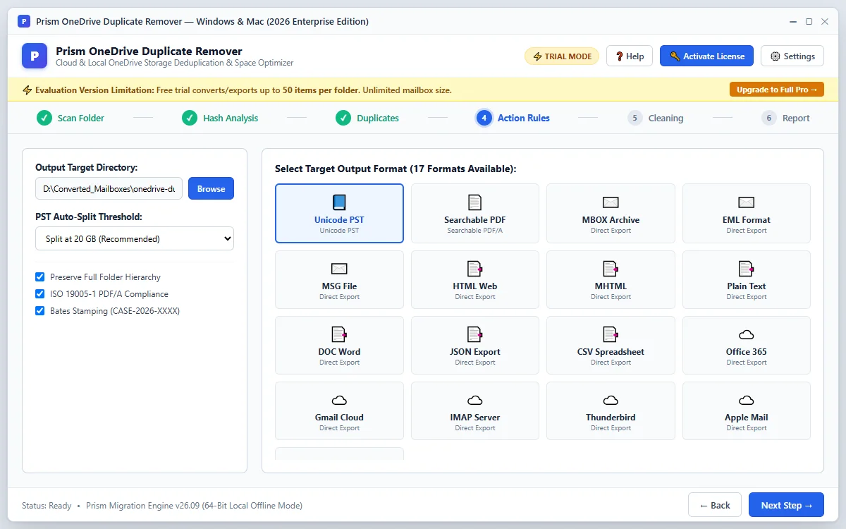Select the Unicode PST book icon
This screenshot has width=846, height=529.
tap(339, 203)
